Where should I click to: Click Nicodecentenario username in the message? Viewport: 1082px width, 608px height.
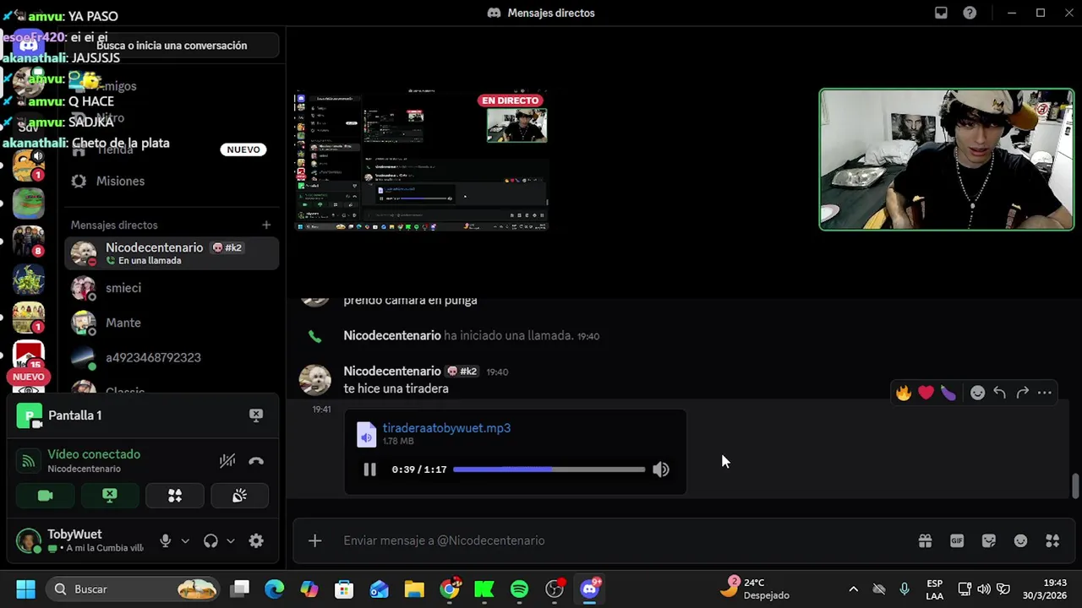[391, 371]
